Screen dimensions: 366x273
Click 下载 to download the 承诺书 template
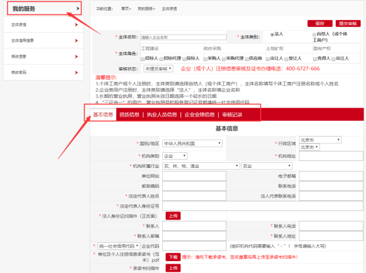point(173,257)
